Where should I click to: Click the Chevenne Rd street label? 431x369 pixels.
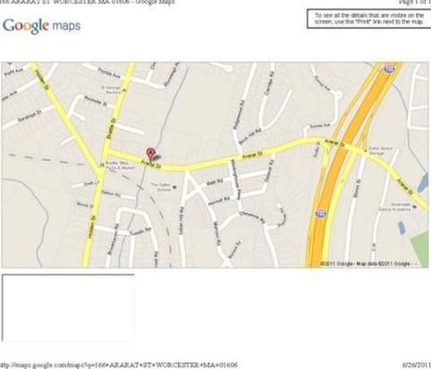click(251, 217)
